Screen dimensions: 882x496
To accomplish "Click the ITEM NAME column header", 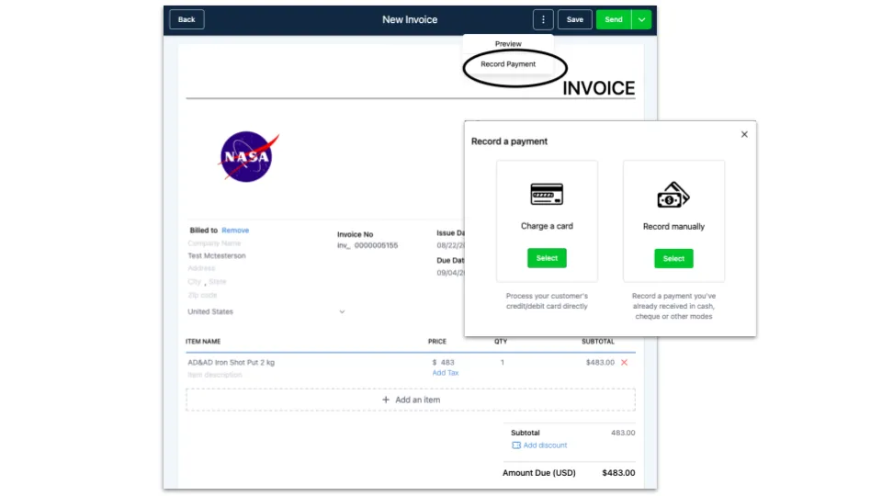I will pos(203,342).
